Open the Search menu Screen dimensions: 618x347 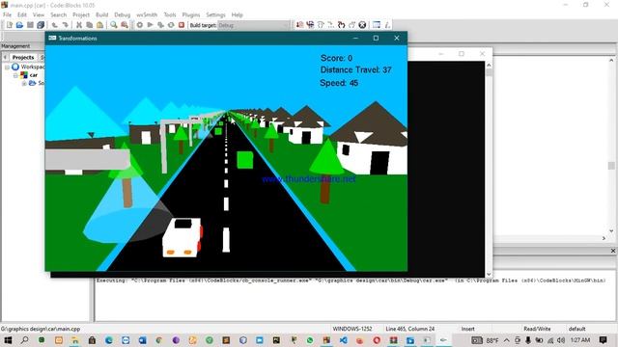[58, 14]
